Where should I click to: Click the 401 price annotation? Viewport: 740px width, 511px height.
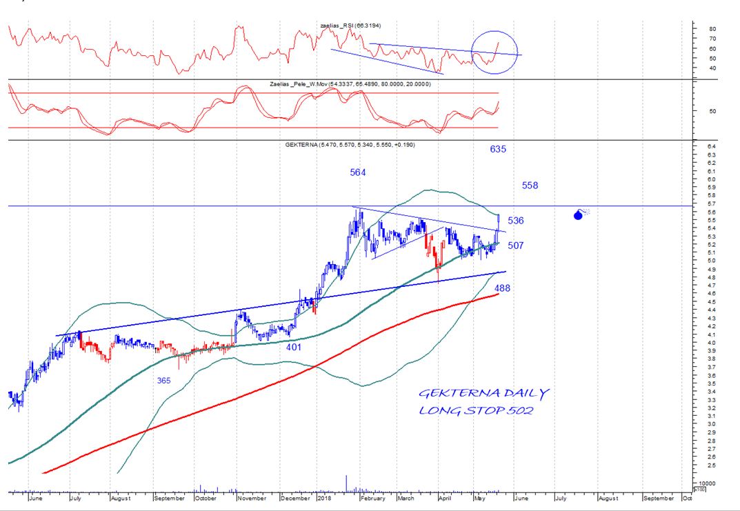(294, 348)
